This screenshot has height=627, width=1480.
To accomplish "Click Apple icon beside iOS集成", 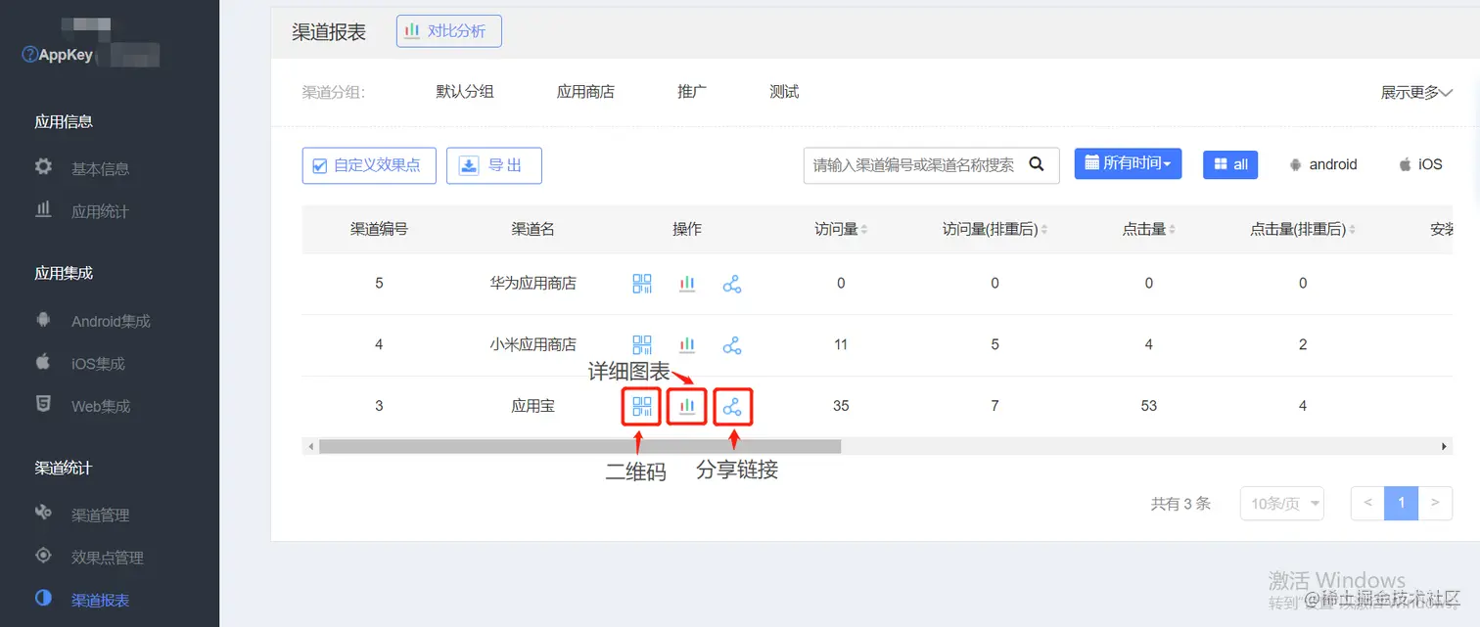I will pyautogui.click(x=43, y=362).
